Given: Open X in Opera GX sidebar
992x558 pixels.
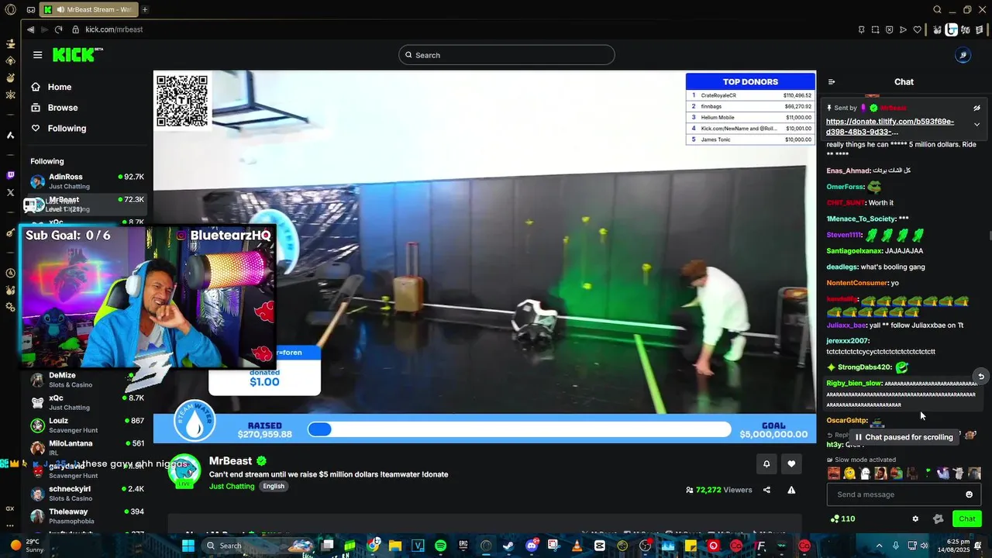Looking at the screenshot, I should point(10,192).
